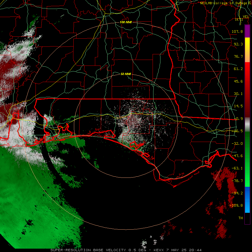The height and width of the screenshot is (252, 252).
Task: Click the 50 NMI range ring label
Action: (x=126, y=74)
